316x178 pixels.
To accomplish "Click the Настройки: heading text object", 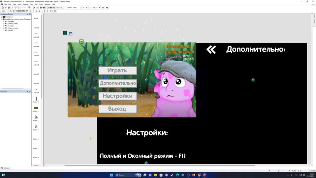I will 147,133.
